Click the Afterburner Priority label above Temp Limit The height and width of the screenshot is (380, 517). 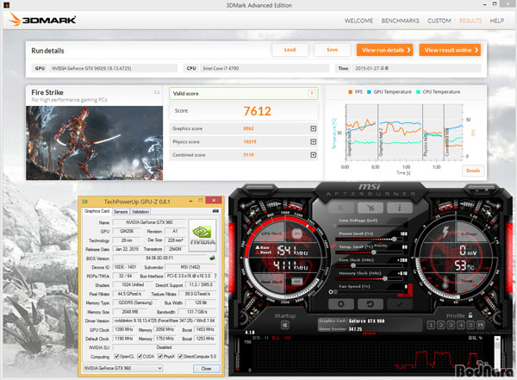[x=381, y=246]
